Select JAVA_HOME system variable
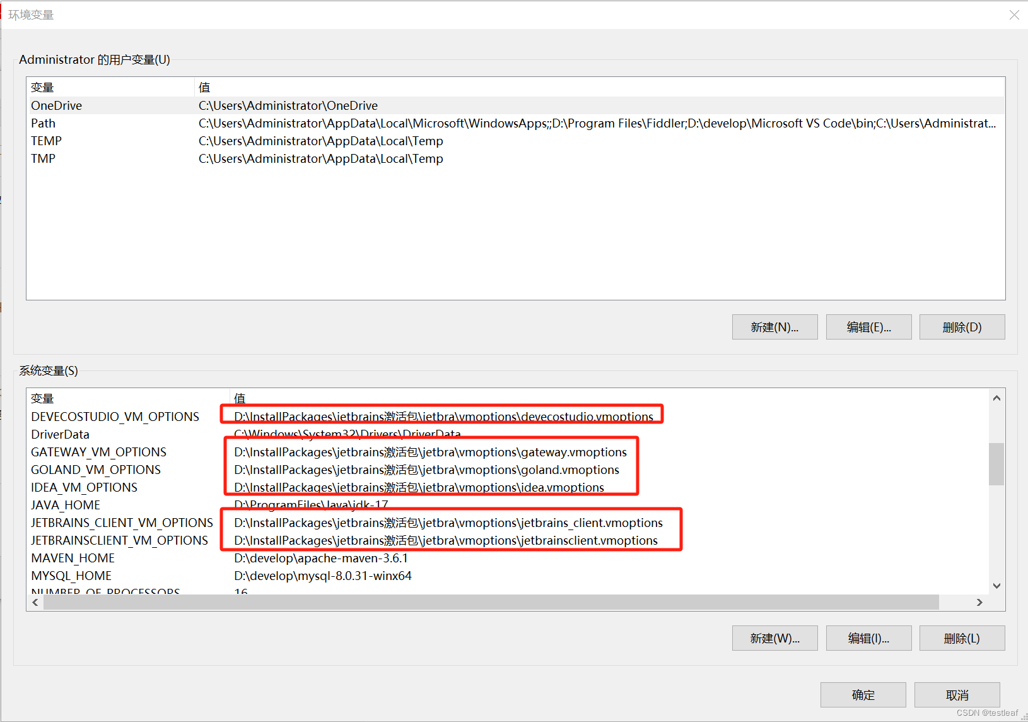 click(x=66, y=505)
